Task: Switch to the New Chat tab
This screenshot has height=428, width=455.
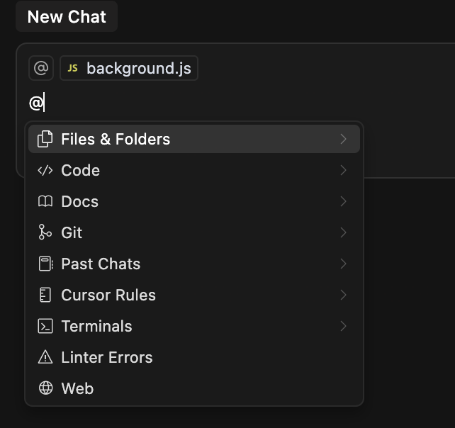Action: coord(67,17)
